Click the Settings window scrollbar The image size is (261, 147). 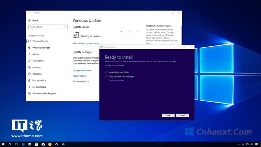coord(181,35)
